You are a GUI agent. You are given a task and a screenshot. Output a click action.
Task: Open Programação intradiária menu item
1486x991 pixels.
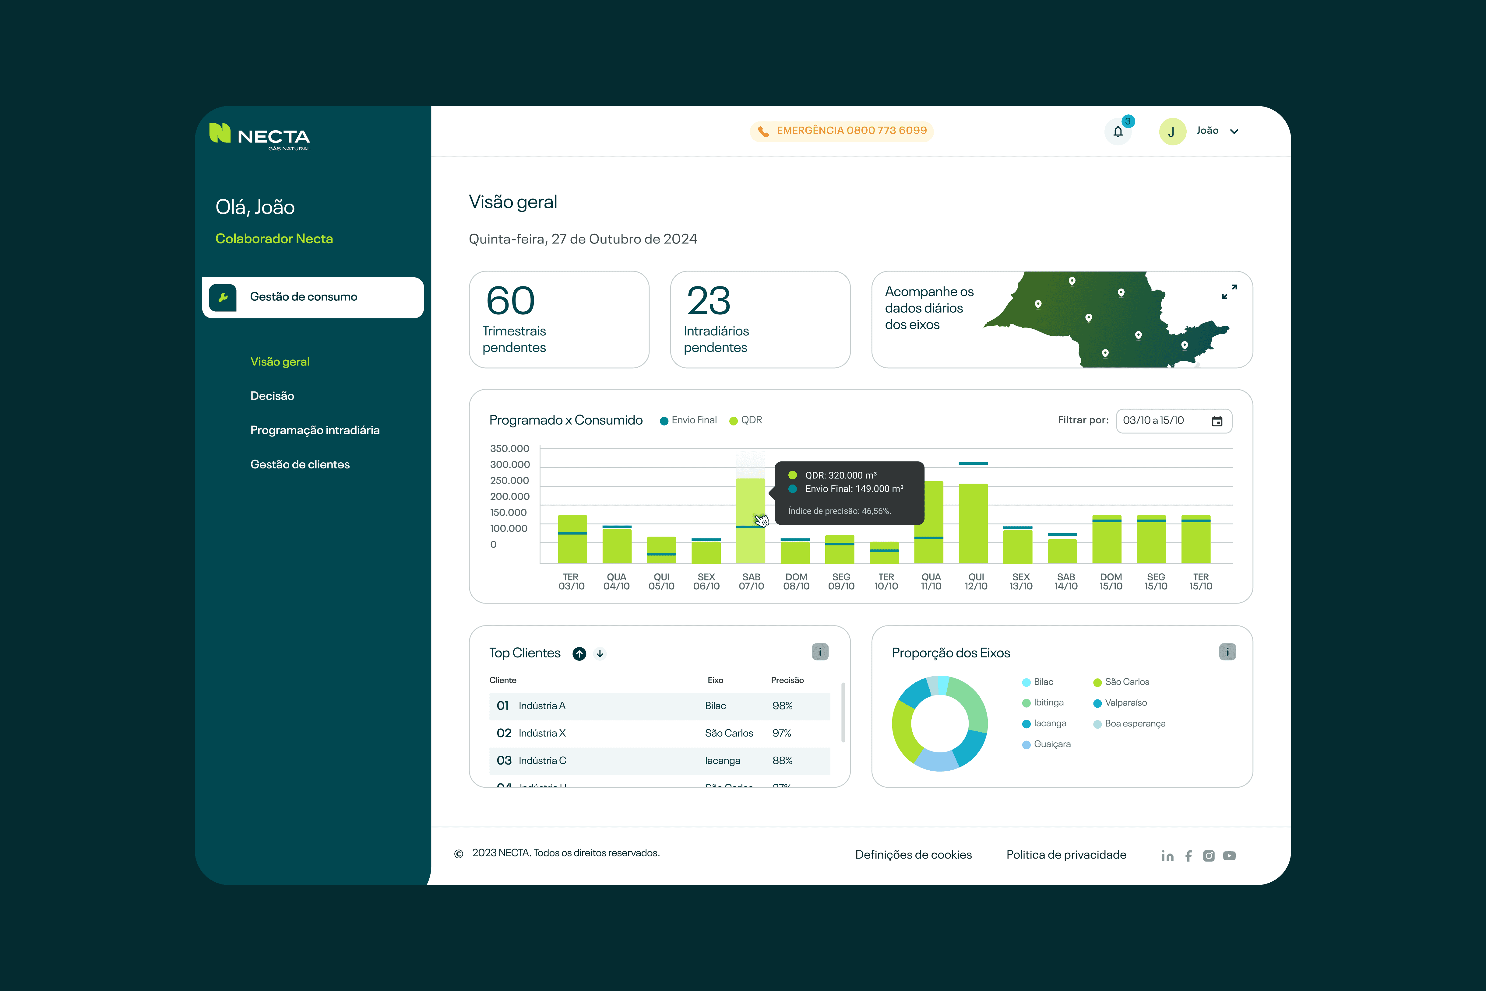tap(314, 430)
